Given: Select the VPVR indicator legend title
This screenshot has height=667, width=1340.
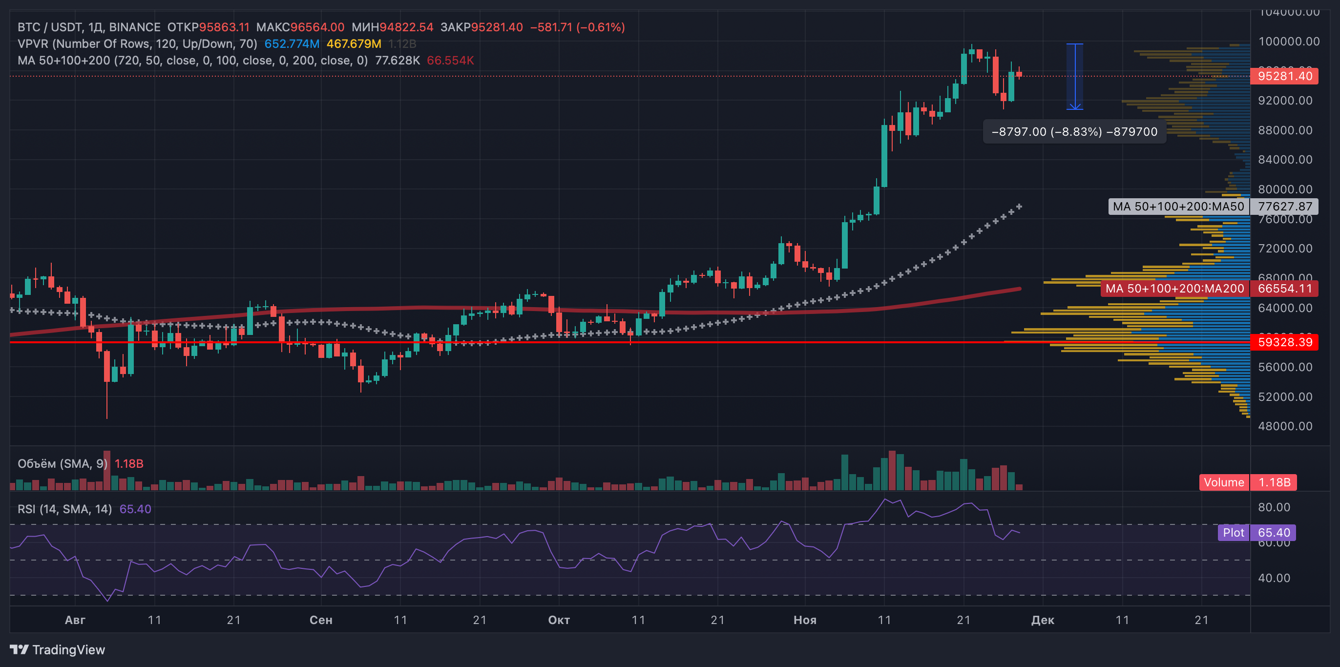Looking at the screenshot, I should tap(137, 44).
